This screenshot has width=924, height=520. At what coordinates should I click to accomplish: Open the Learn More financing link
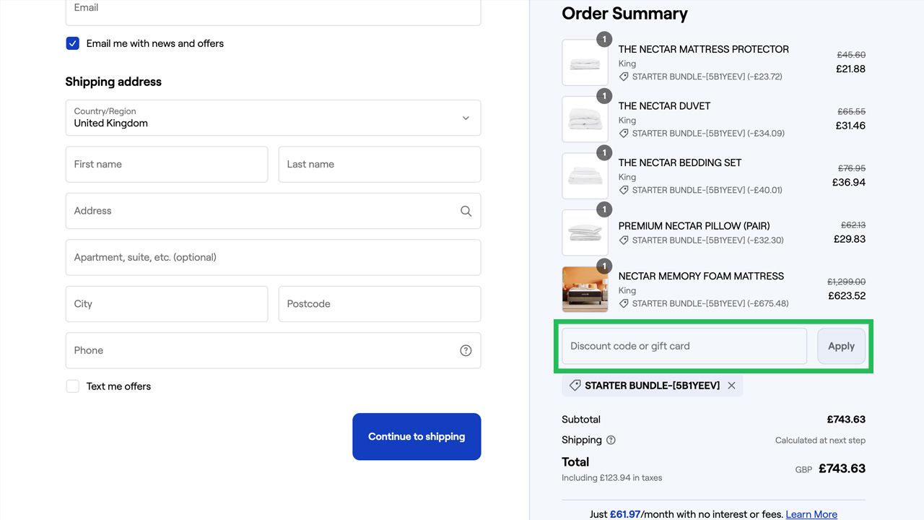[x=811, y=514]
